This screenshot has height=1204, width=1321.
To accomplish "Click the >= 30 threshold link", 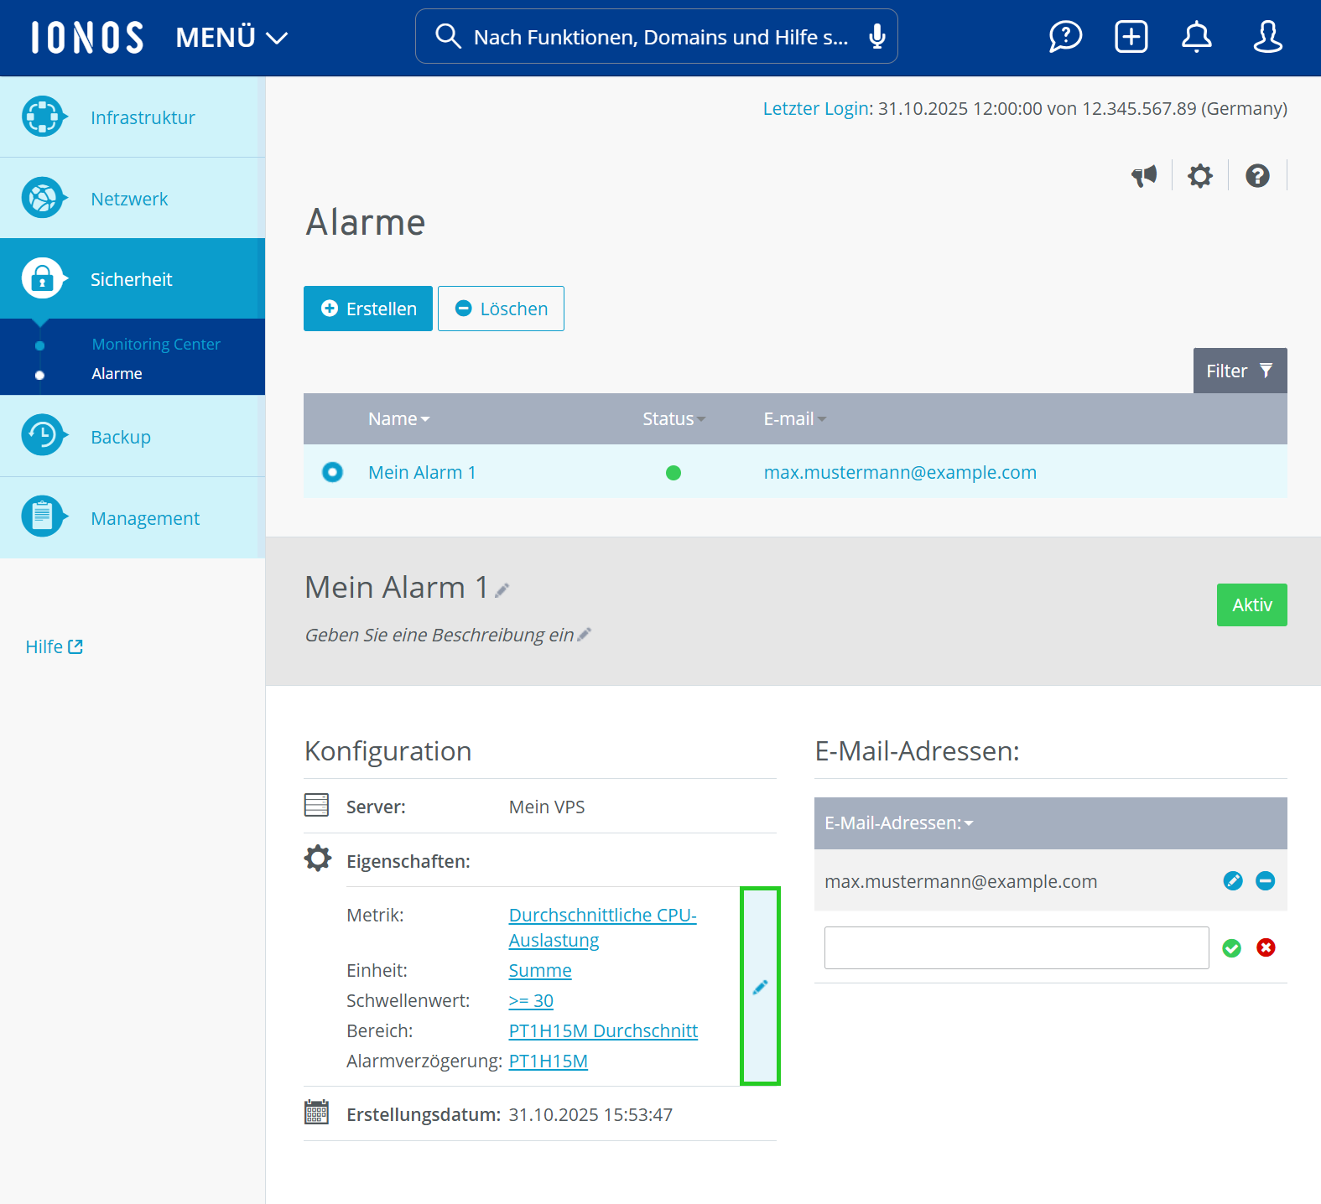I will [x=531, y=1001].
